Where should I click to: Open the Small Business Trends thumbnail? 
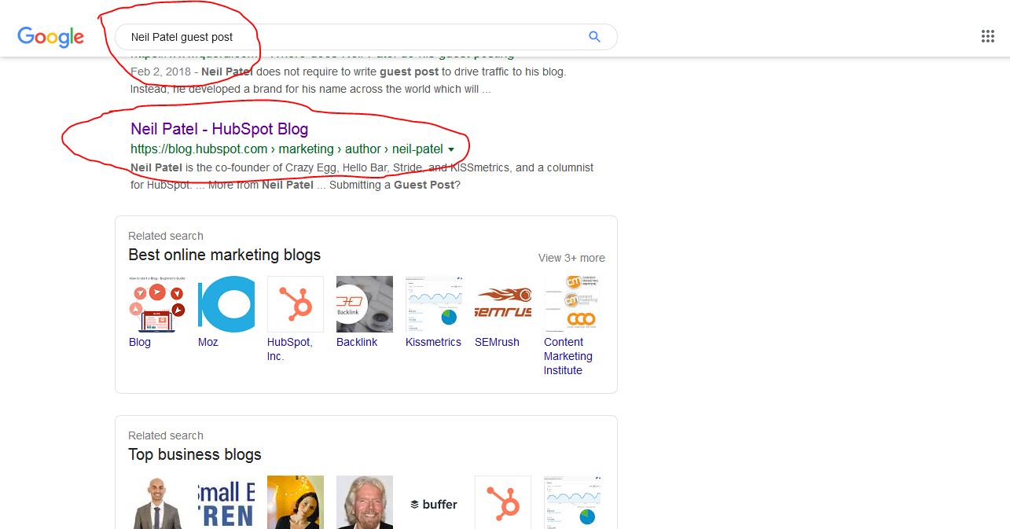[x=226, y=502]
